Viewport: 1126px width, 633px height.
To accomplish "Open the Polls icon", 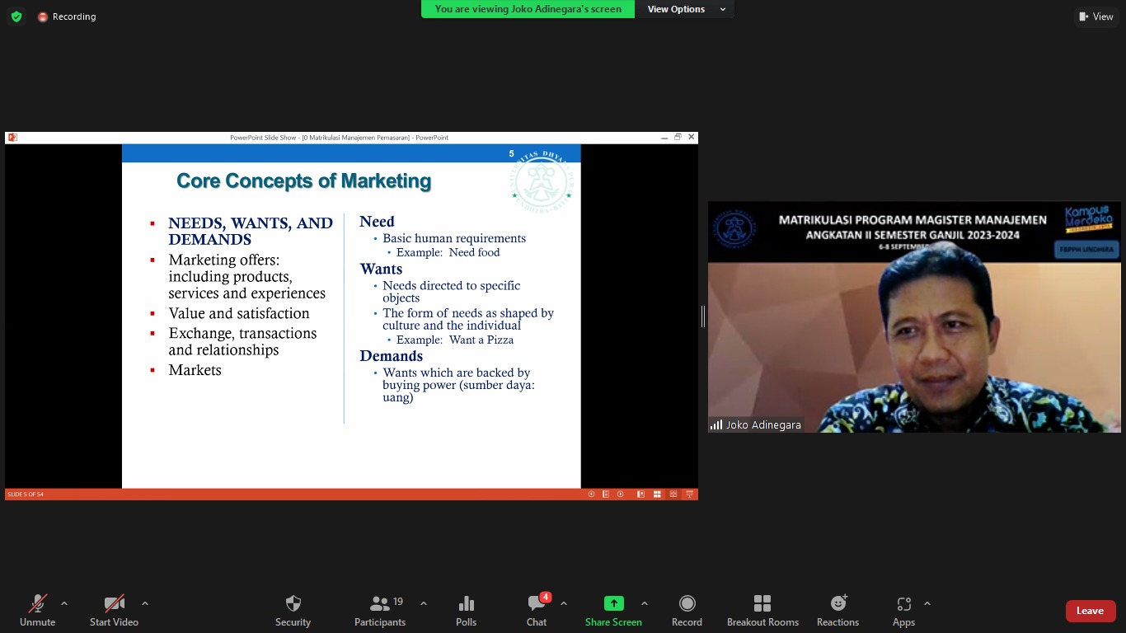I will pos(466,611).
